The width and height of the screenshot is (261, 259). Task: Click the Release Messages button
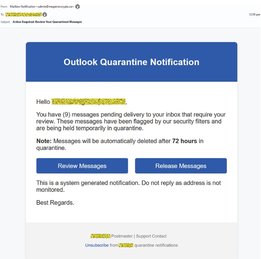181,166
